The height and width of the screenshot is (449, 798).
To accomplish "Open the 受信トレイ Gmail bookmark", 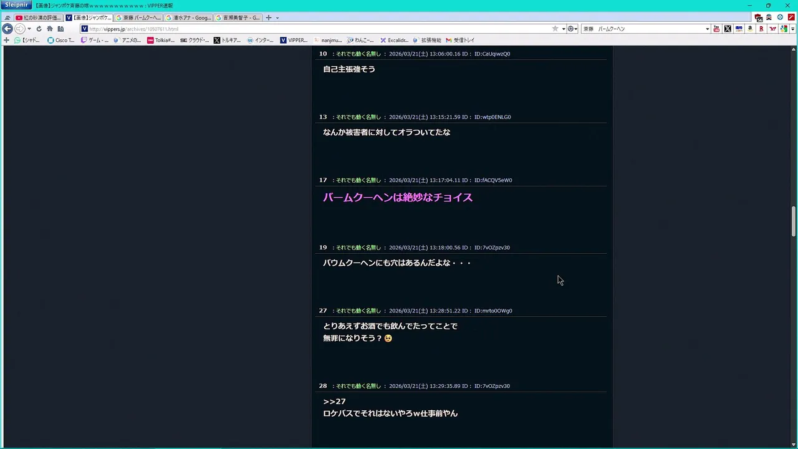I will (x=460, y=40).
